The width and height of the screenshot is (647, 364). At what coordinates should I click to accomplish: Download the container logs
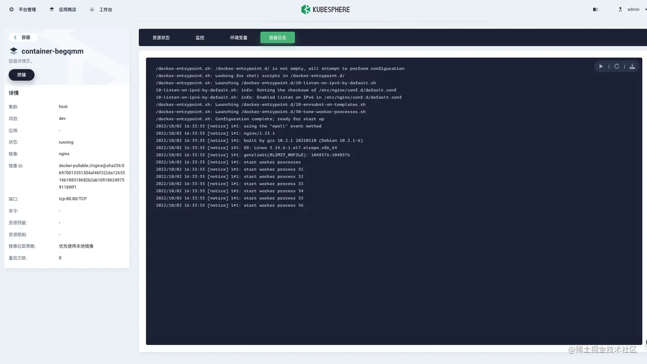point(632,66)
